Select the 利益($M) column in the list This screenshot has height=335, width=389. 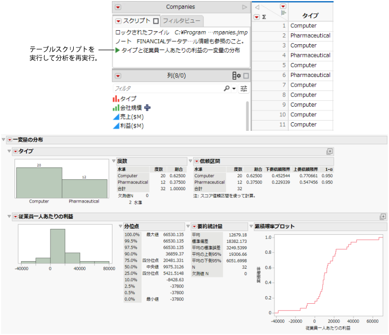(131, 125)
